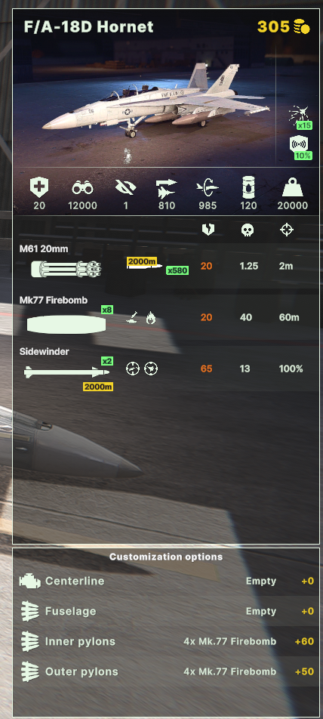Change Outer pylons 4x Mk.77 Firebomb loadout
Image resolution: width=323 pixels, height=719 pixels.
(166, 671)
